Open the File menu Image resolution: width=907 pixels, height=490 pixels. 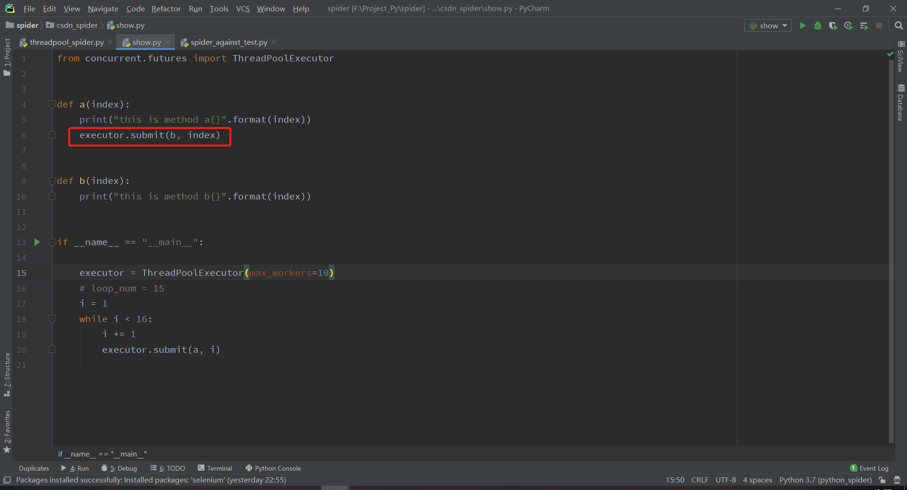pyautogui.click(x=29, y=8)
